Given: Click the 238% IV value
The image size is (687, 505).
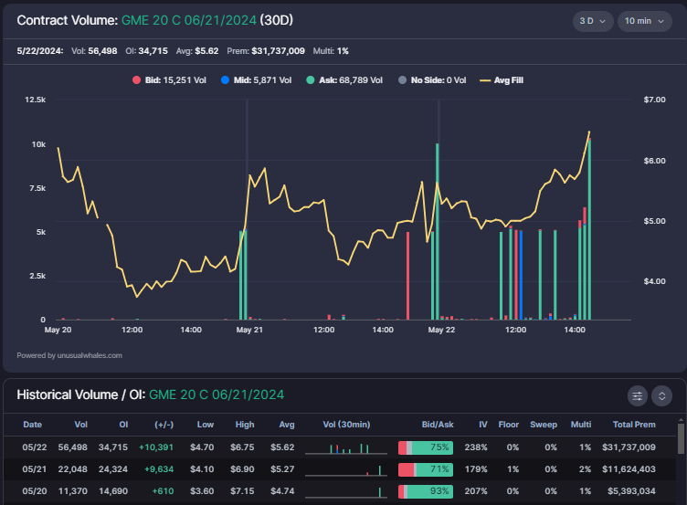Looking at the screenshot, I should coord(476,447).
